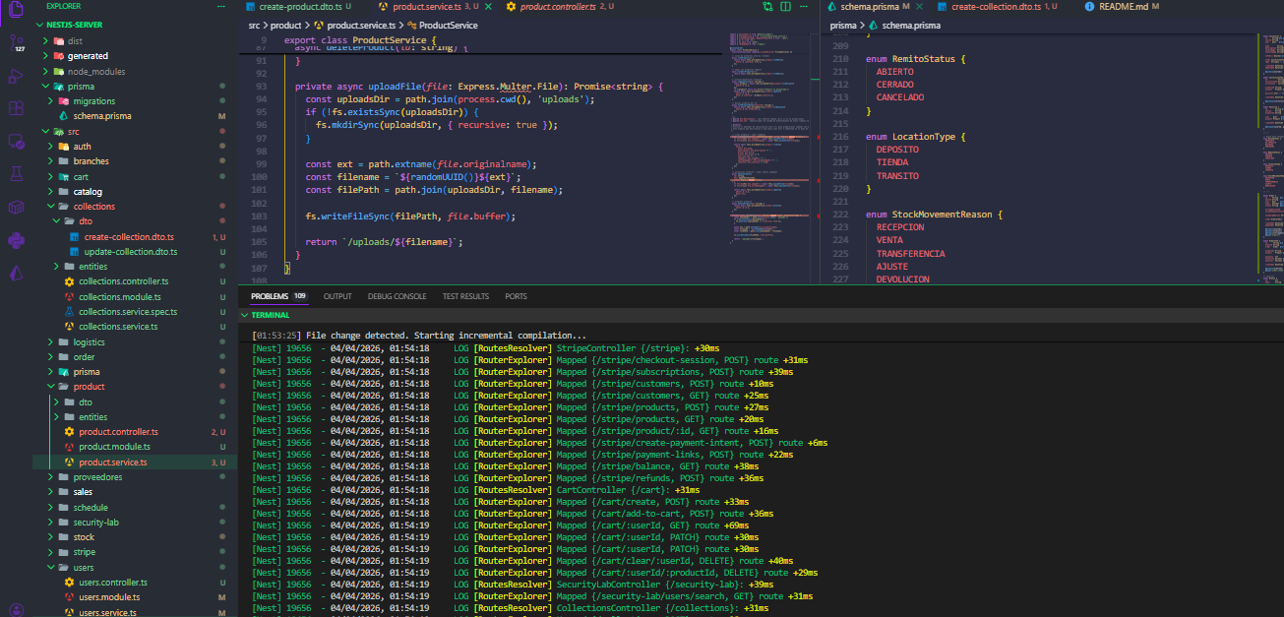
Task: Open the Run and Debug view
Action: click(x=14, y=77)
